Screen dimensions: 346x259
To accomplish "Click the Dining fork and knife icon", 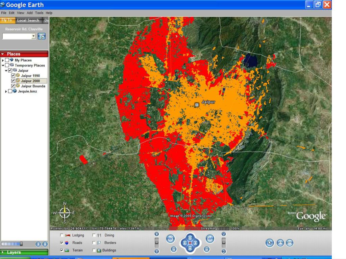I will [99, 235].
